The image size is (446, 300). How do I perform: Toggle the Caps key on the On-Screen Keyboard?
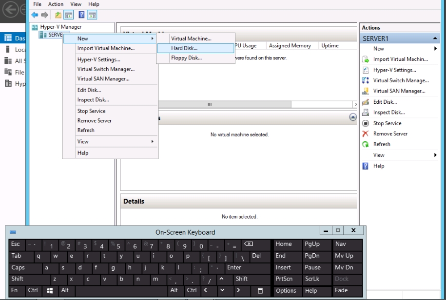(26, 268)
